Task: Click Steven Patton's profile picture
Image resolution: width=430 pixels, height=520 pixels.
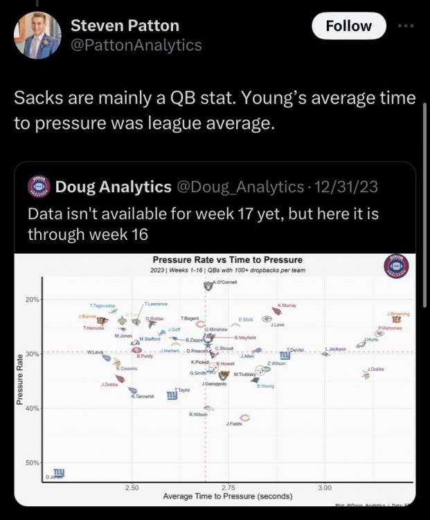Action: 38,35
